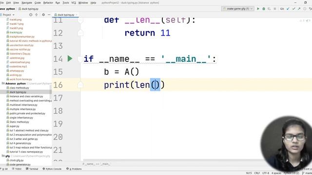
Task: Open the Code menu
Action: [38, 3]
